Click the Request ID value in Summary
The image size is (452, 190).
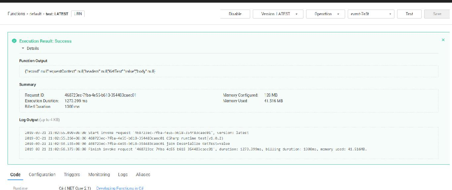pos(100,95)
